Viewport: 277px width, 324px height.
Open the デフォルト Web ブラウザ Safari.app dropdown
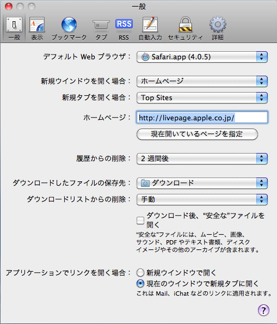pyautogui.click(x=202, y=57)
